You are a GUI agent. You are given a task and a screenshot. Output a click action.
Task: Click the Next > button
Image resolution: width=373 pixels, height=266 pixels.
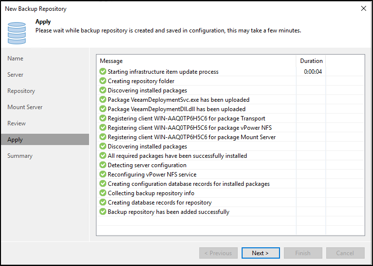(260, 253)
